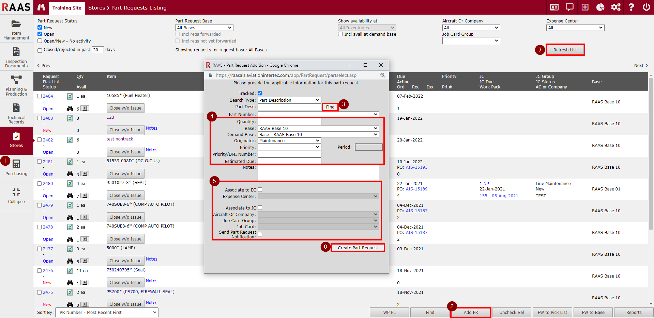The width and height of the screenshot is (654, 318).
Task: Open the Search Type dropdown in the dialog
Action: tap(289, 100)
